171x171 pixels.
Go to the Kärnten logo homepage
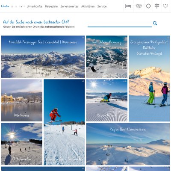(x=5, y=6)
